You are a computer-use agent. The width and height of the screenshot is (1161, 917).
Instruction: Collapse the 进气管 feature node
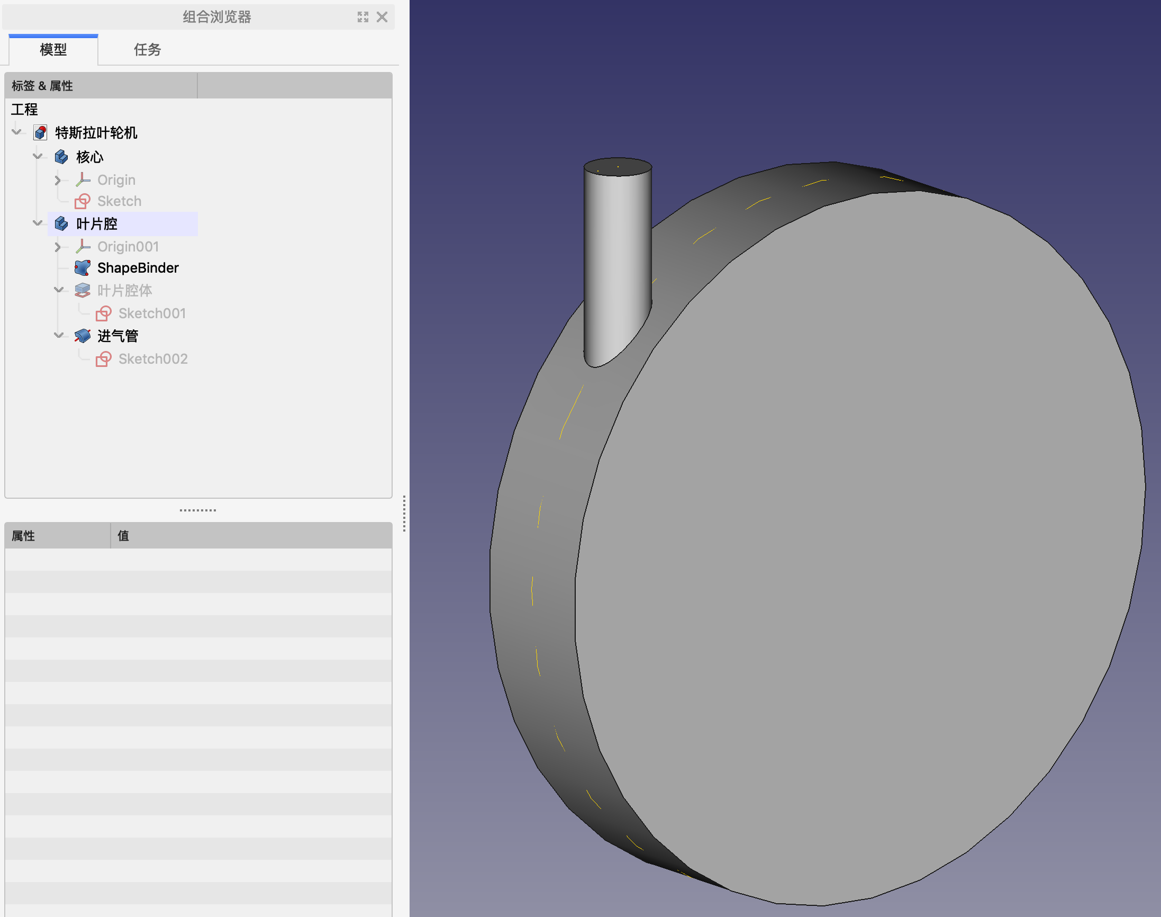pos(59,335)
